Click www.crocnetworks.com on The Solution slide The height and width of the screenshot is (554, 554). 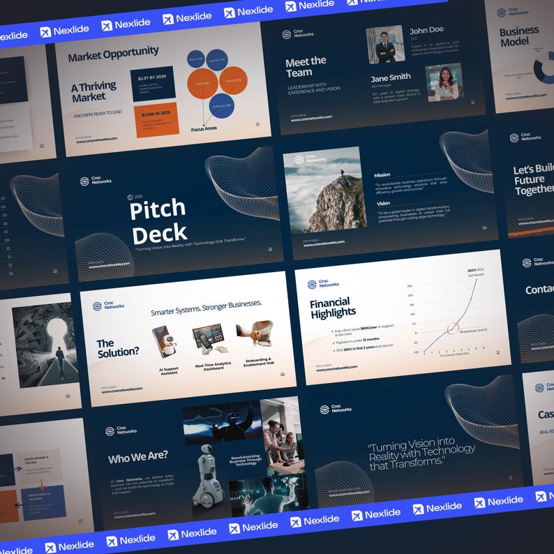point(121,390)
